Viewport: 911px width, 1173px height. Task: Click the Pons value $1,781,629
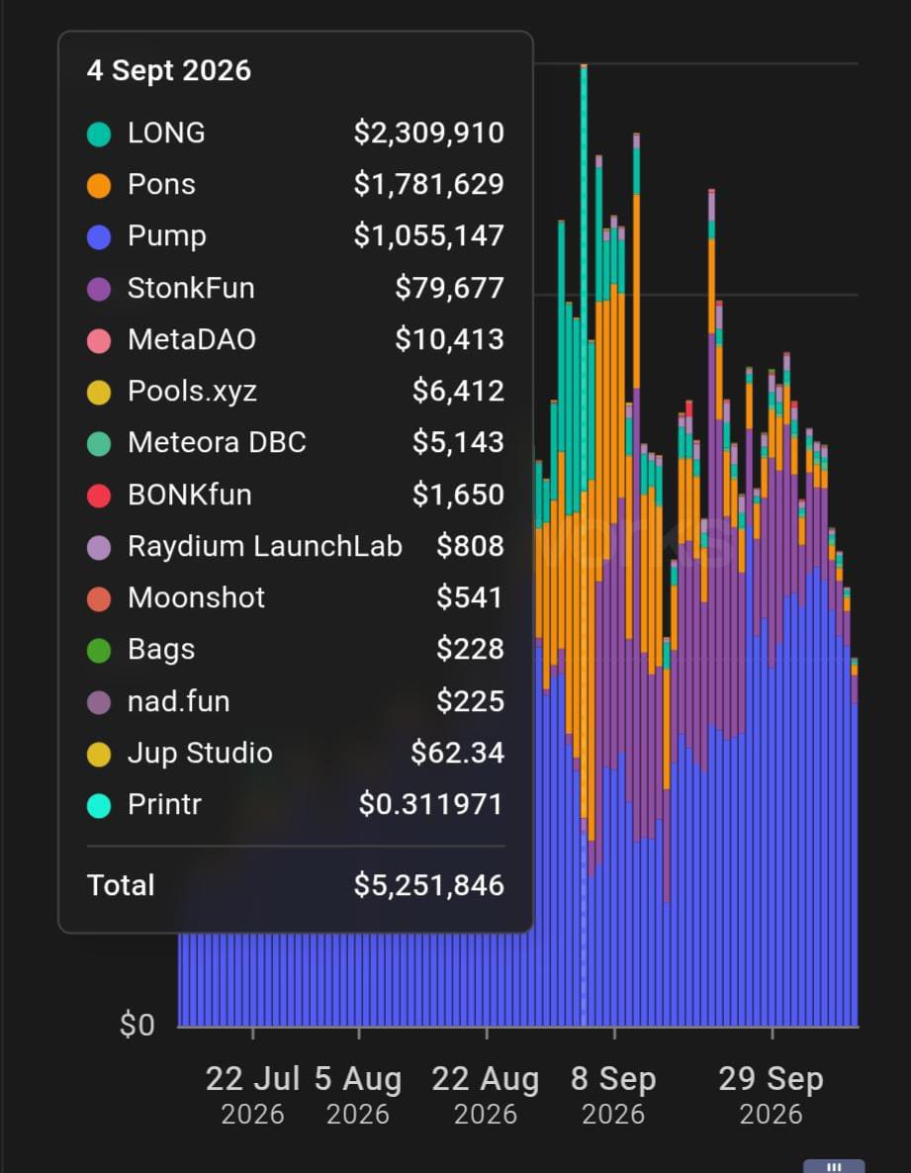click(x=429, y=185)
